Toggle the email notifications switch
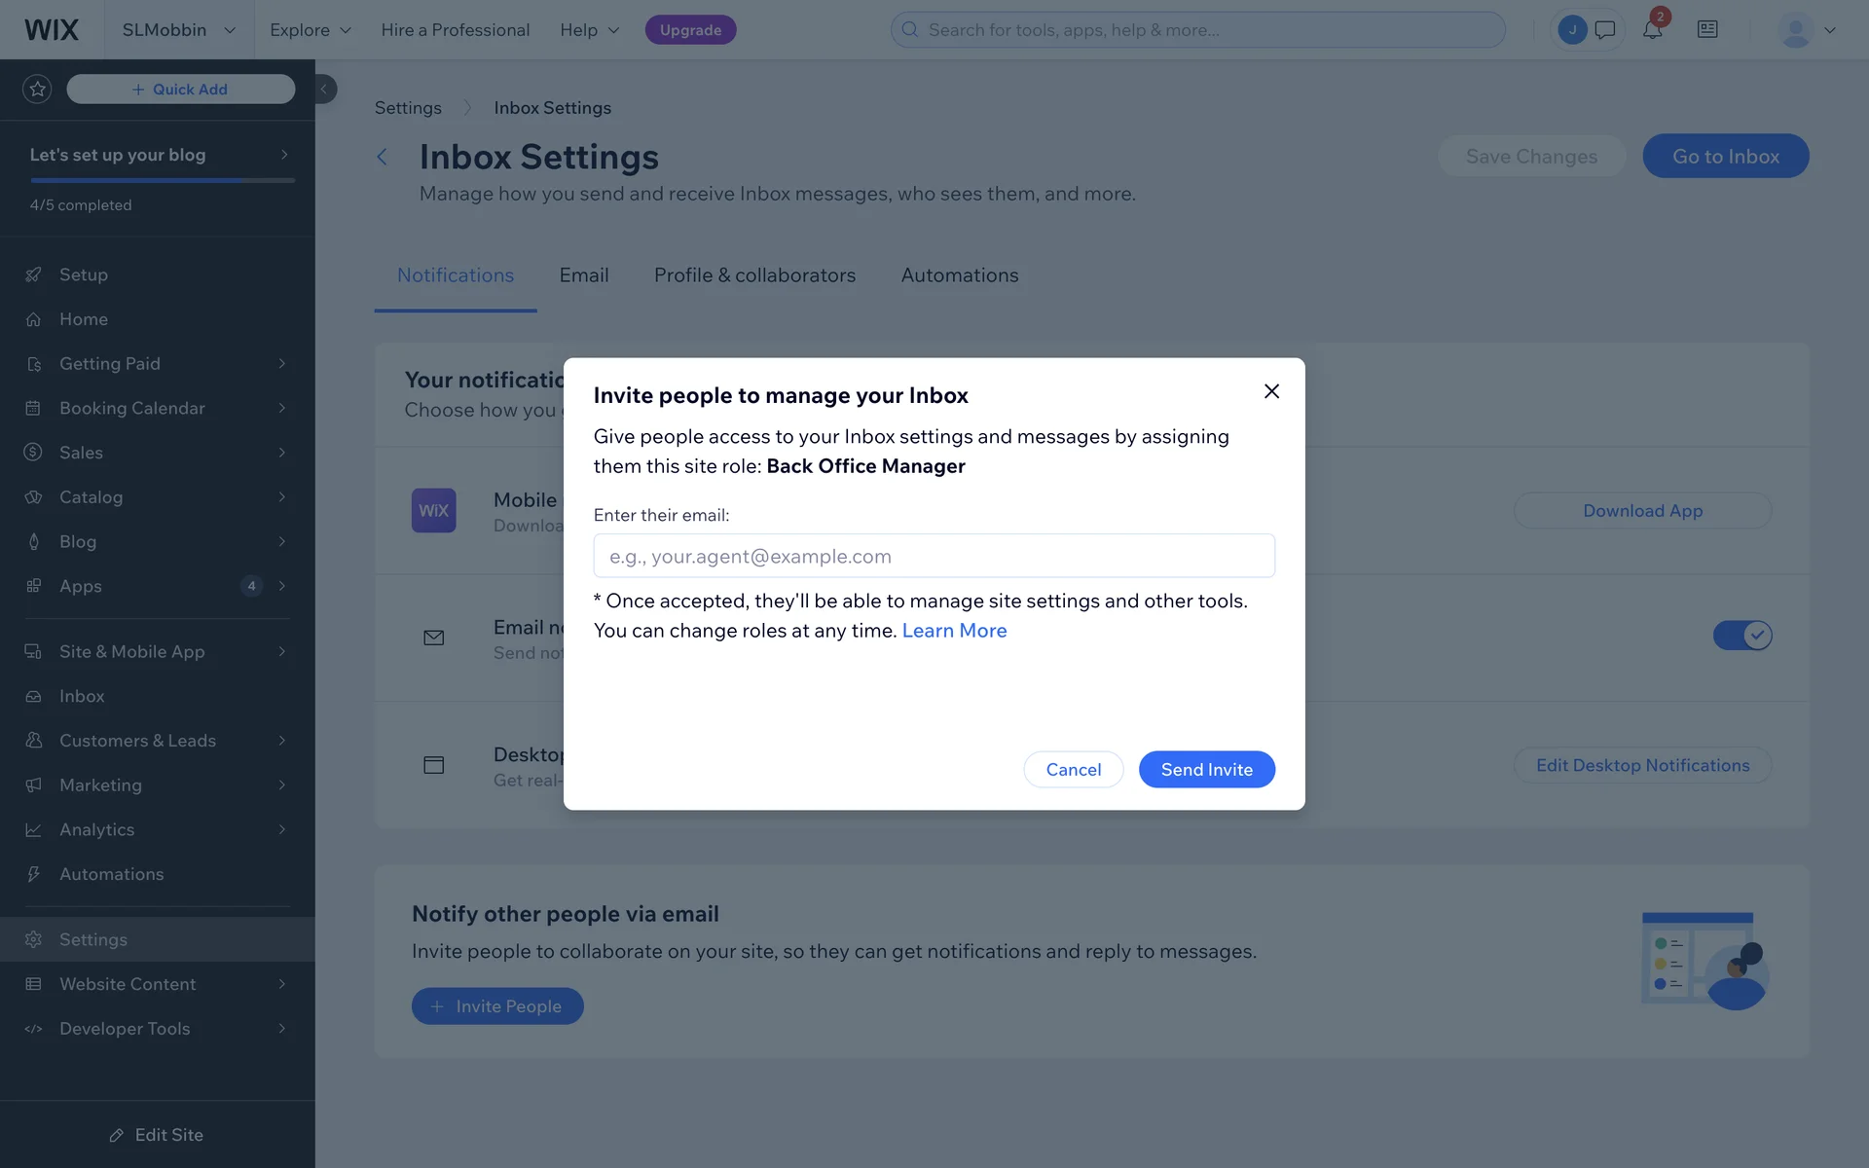 [x=1741, y=636]
